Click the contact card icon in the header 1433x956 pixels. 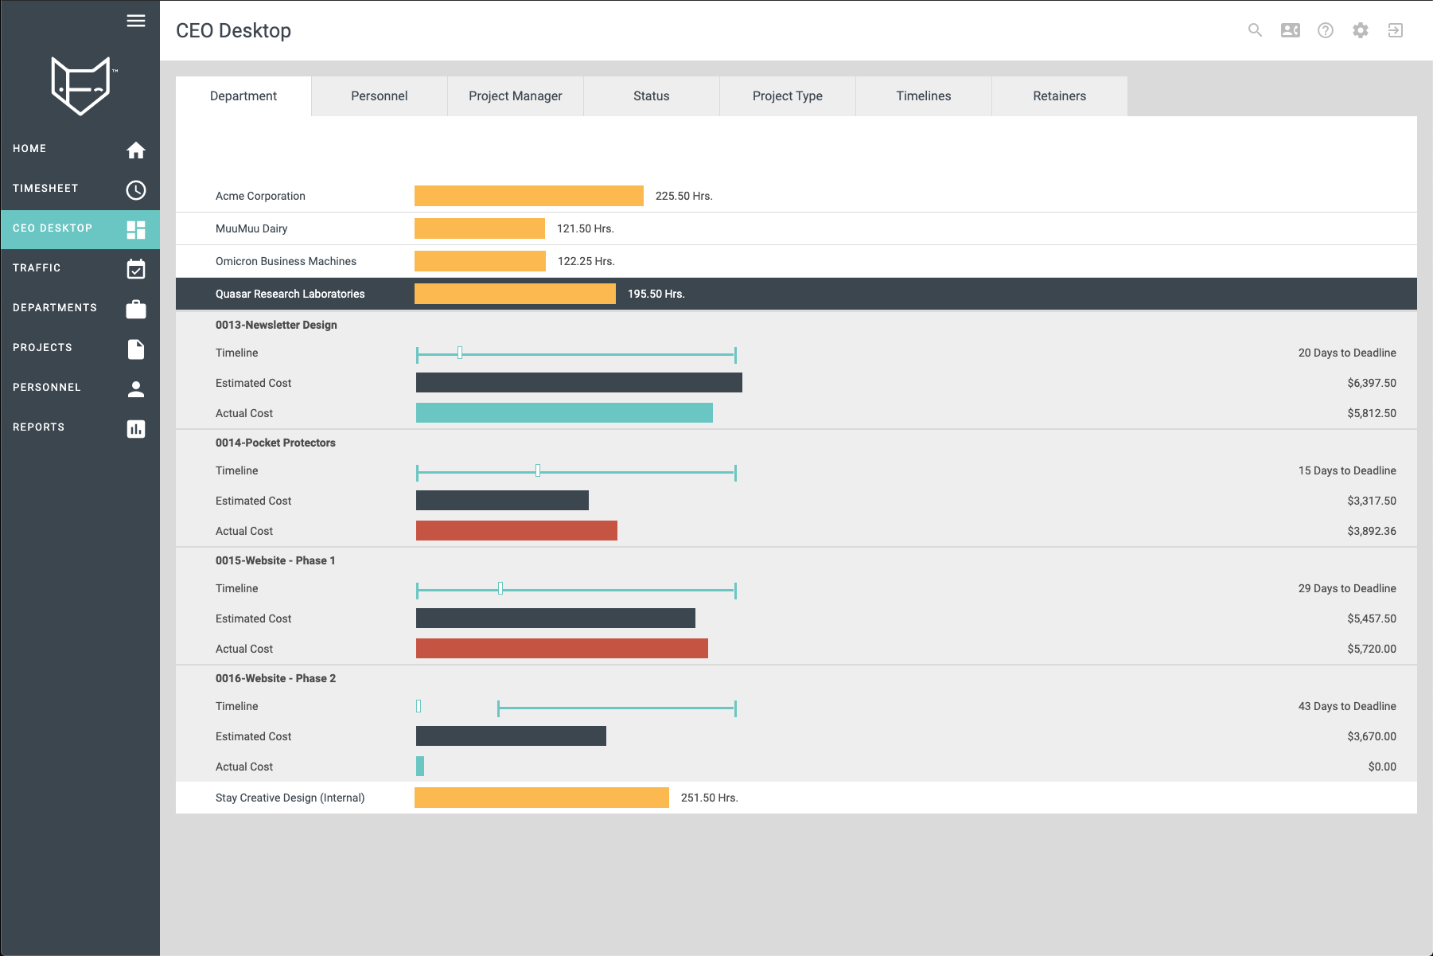(x=1291, y=29)
